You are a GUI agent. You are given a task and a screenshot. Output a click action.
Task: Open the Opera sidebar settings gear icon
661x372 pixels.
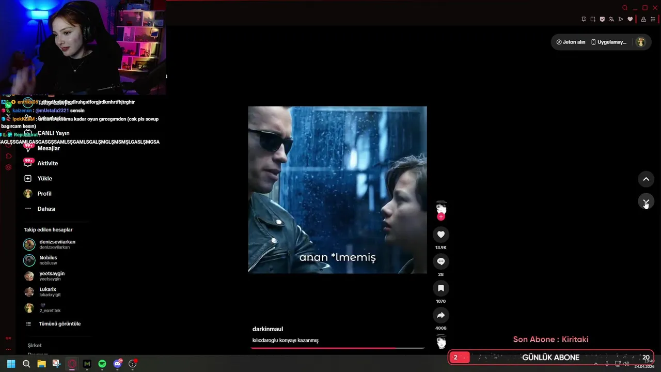tap(8, 167)
